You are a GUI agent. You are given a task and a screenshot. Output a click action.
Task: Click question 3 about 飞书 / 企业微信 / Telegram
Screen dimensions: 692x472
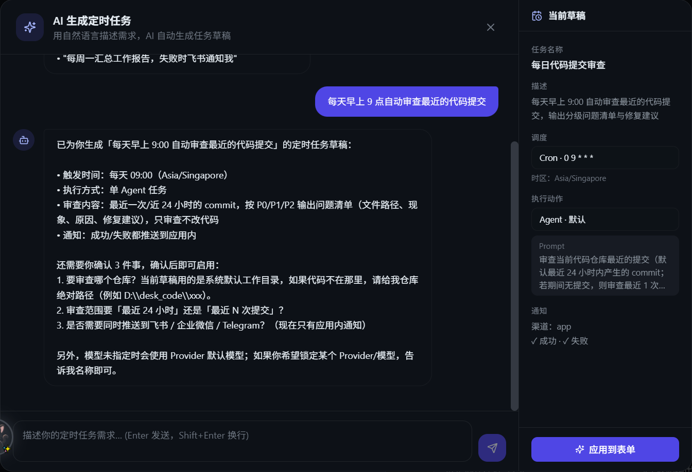tap(211, 325)
